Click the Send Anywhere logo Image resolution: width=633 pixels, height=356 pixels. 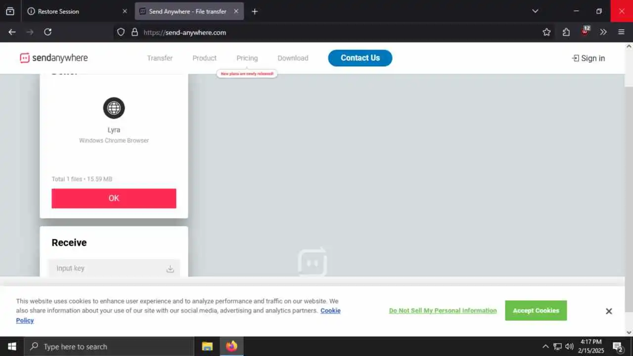[x=54, y=58]
